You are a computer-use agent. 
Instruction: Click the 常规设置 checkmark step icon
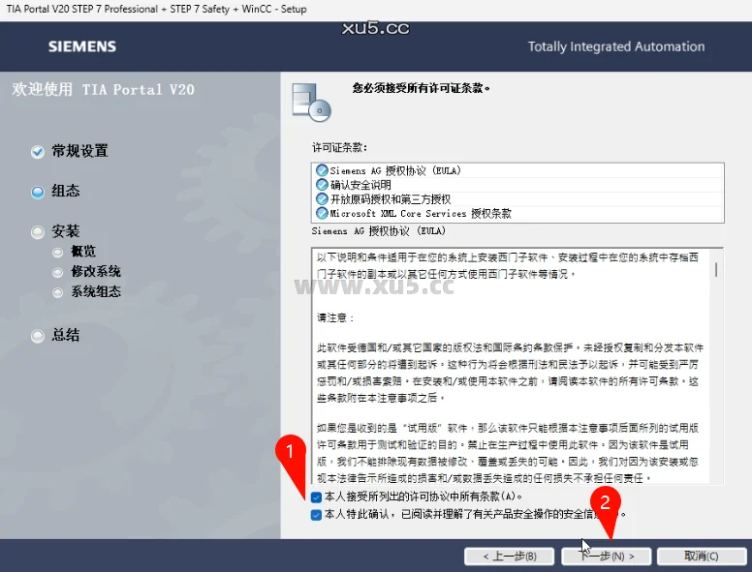(x=38, y=152)
